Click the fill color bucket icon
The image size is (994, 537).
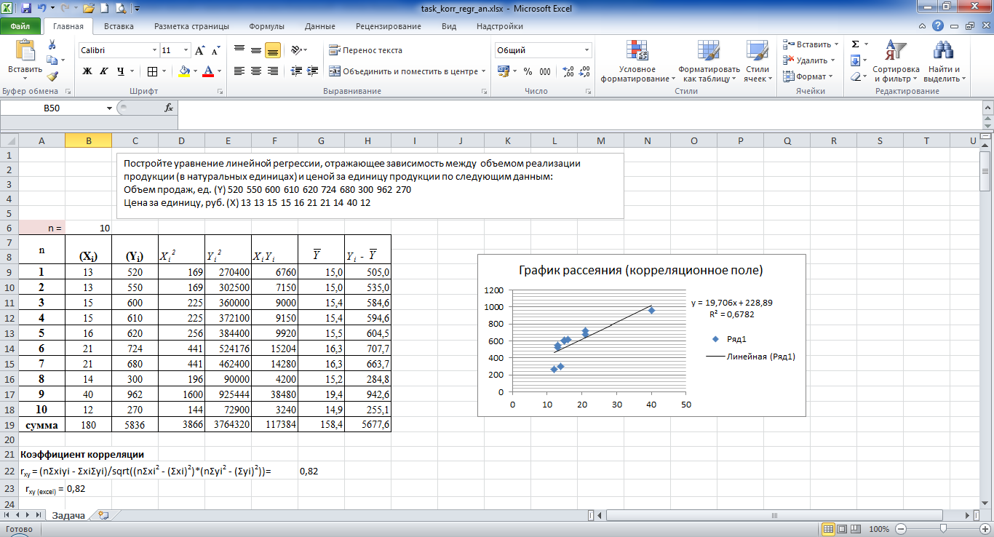(184, 71)
